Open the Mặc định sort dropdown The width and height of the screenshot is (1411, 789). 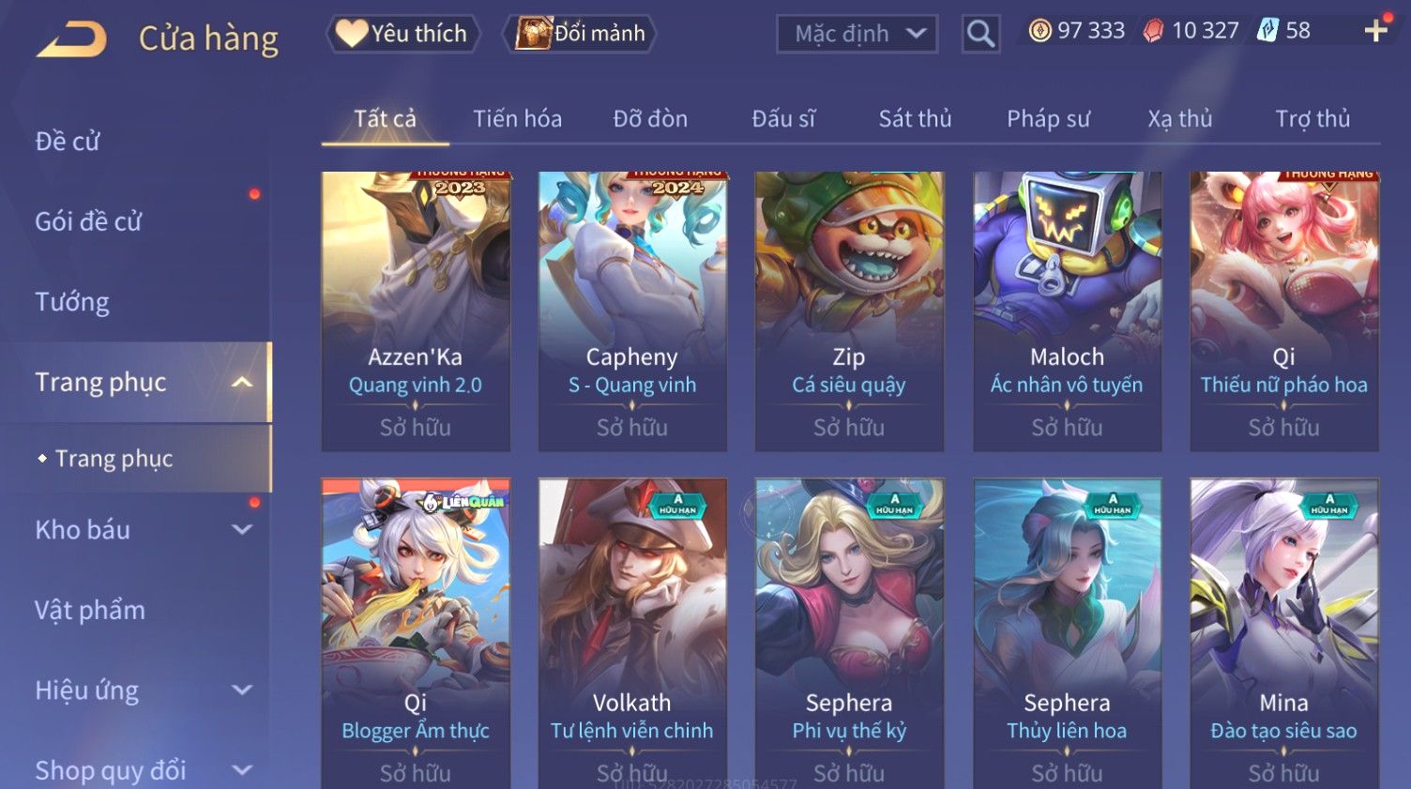(x=857, y=34)
